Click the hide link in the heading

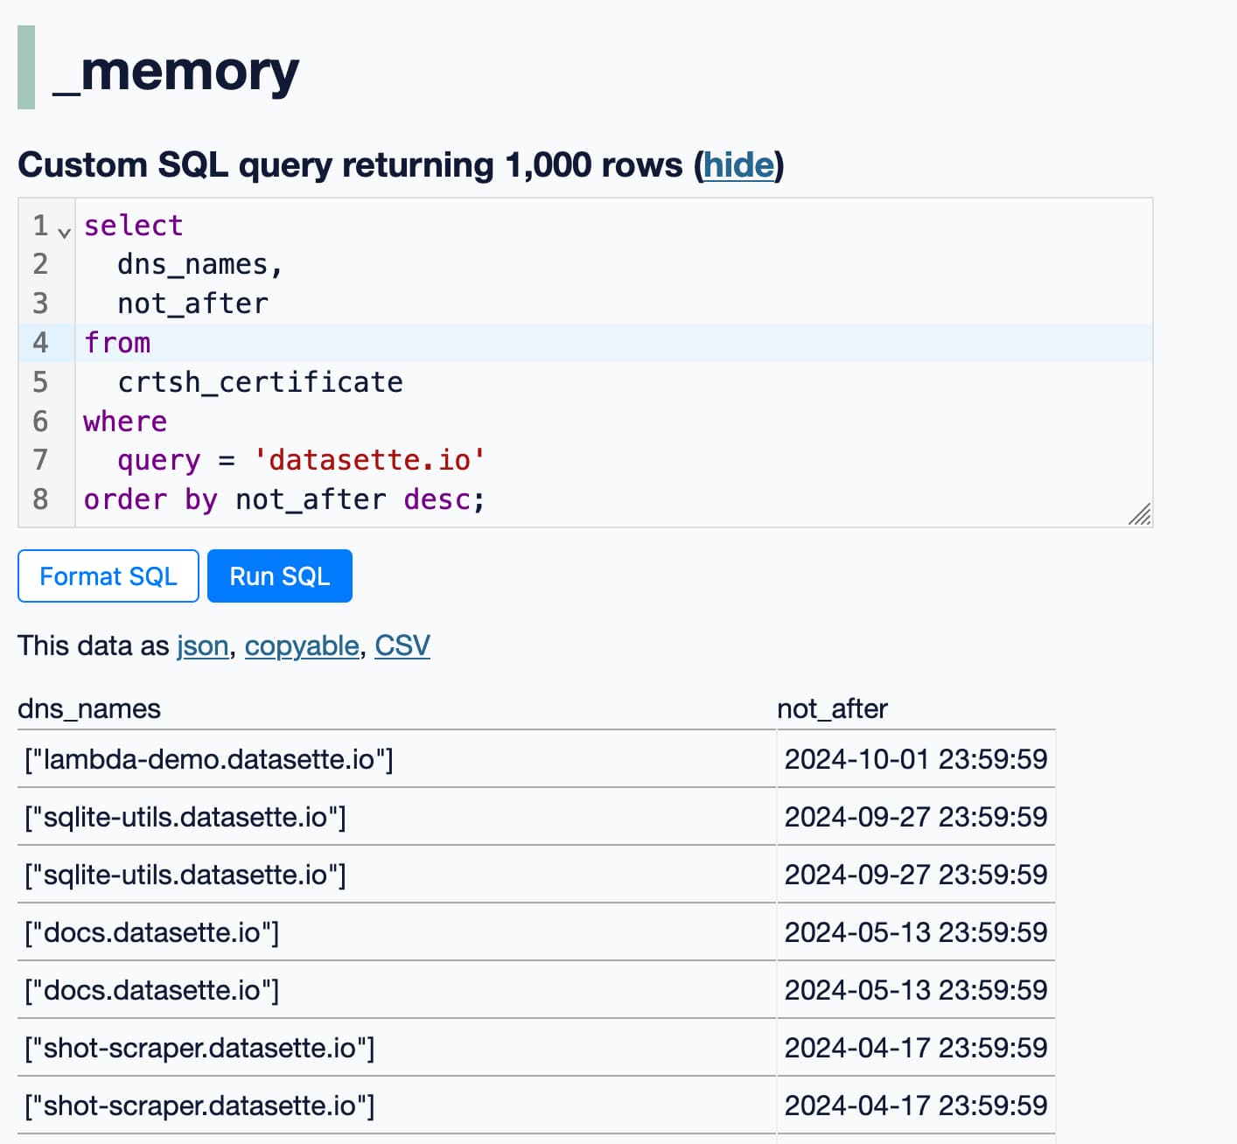739,164
